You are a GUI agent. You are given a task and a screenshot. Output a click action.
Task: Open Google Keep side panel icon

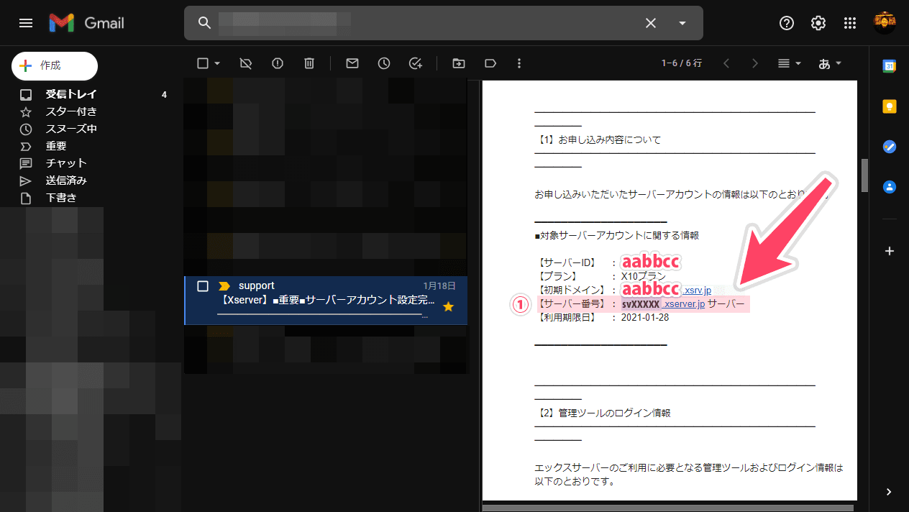[x=889, y=106]
